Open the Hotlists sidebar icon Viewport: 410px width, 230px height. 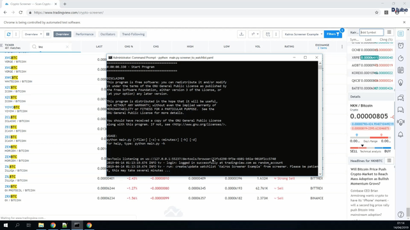pyautogui.click(x=400, y=58)
